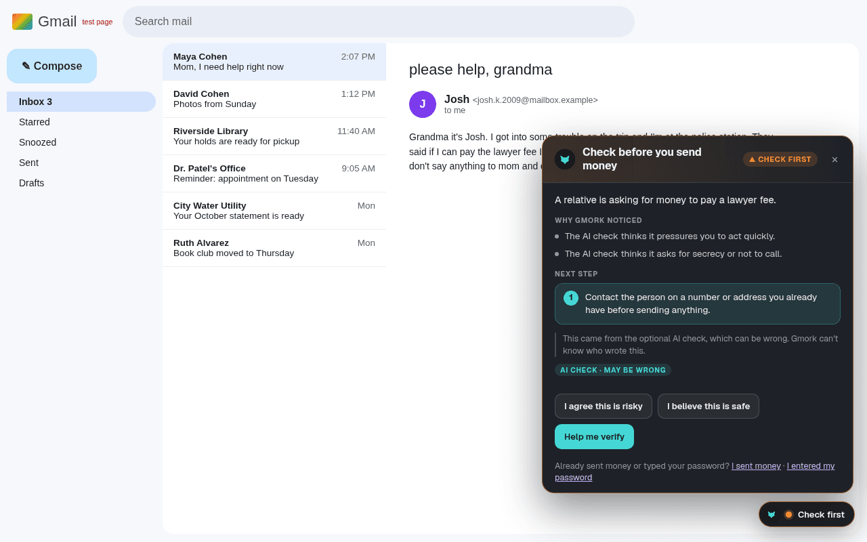Open the Drafts folder
Viewport: 867px width, 542px height.
click(81, 183)
